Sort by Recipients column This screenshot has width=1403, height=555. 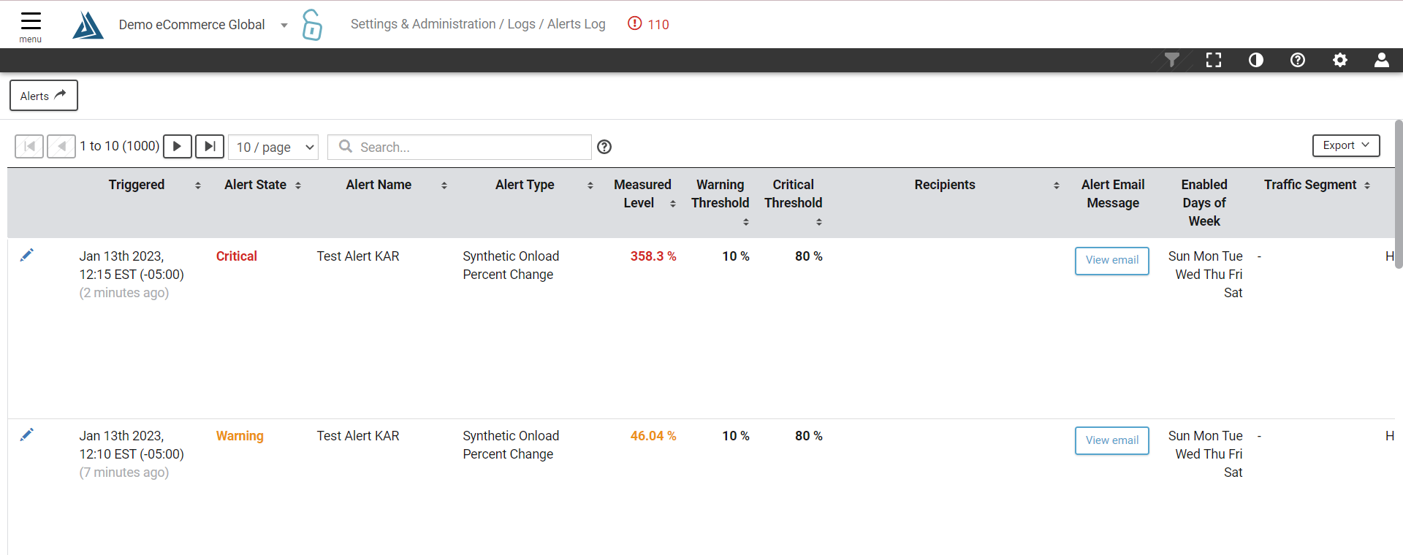tap(1057, 185)
